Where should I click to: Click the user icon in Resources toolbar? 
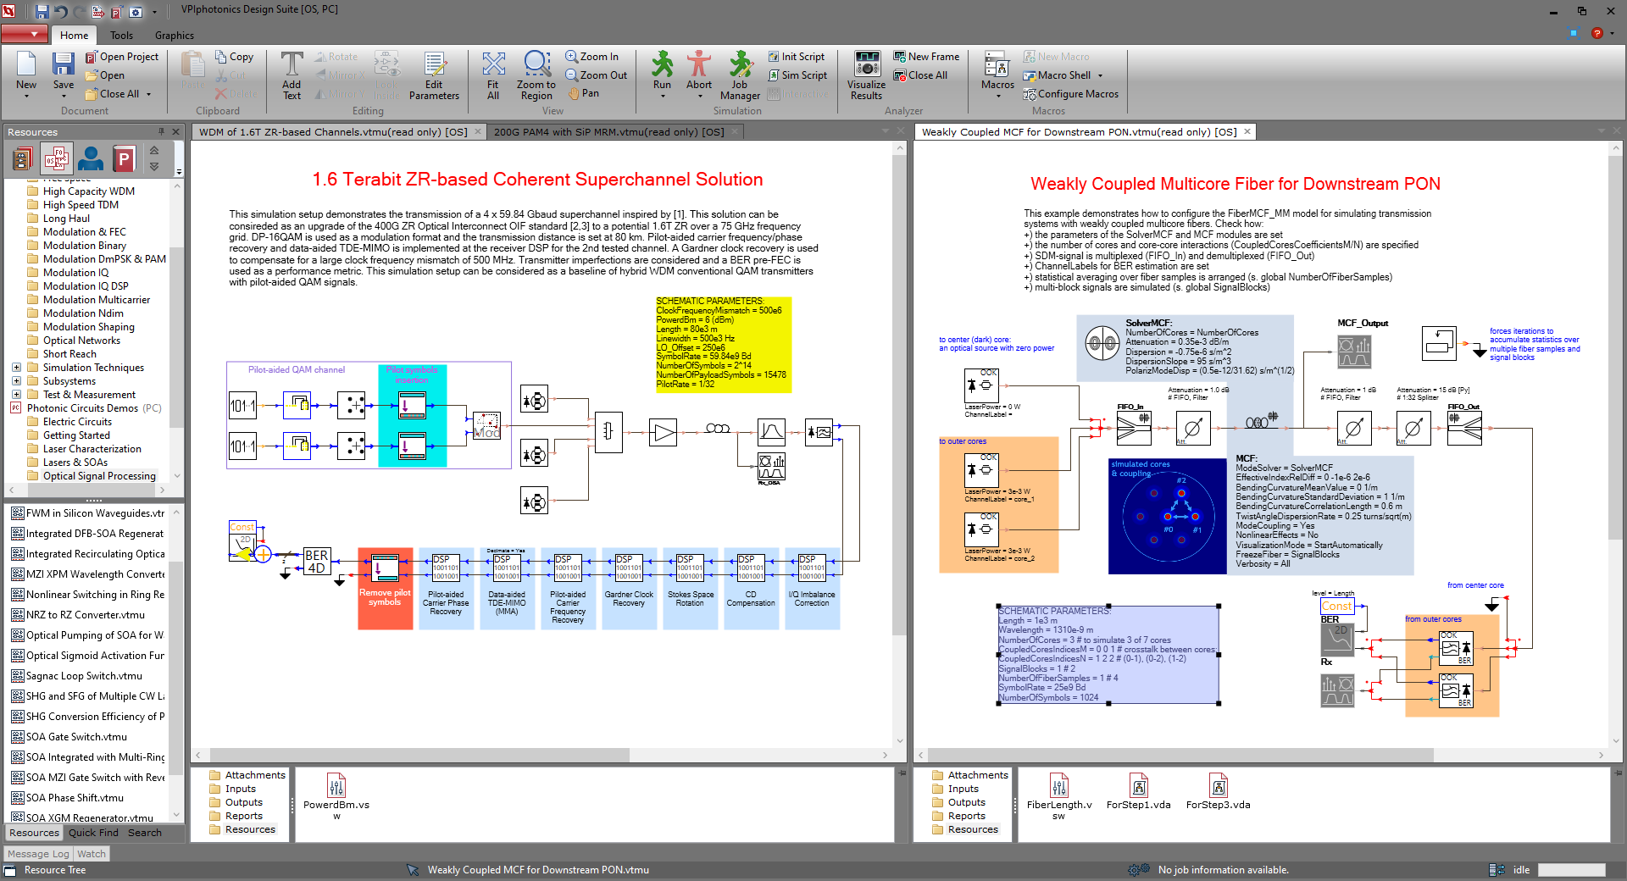click(x=90, y=158)
